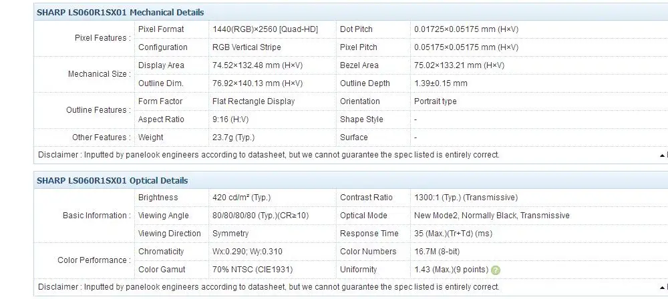The width and height of the screenshot is (668, 299).
Task: Click the up arrow after Optical Details disclaimer
Action: tap(661, 287)
